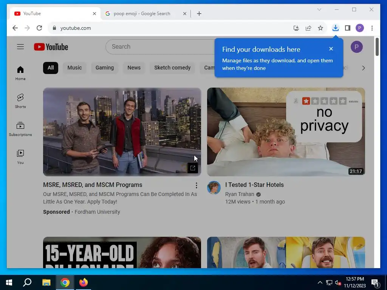387x290 pixels.
Task: Bookmark this tab with the star
Action: click(x=320, y=28)
